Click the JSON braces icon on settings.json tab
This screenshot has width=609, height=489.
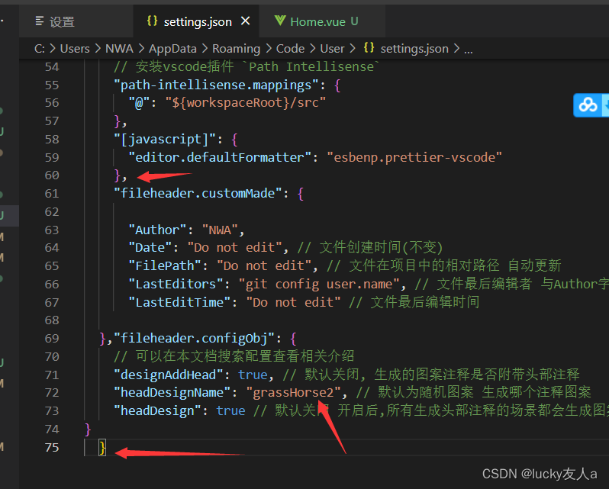(x=153, y=21)
